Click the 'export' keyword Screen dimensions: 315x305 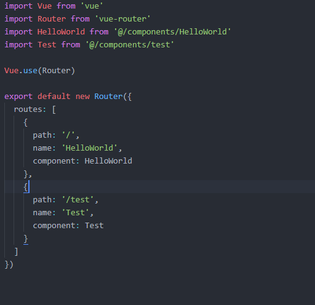pyautogui.click(x=18, y=97)
